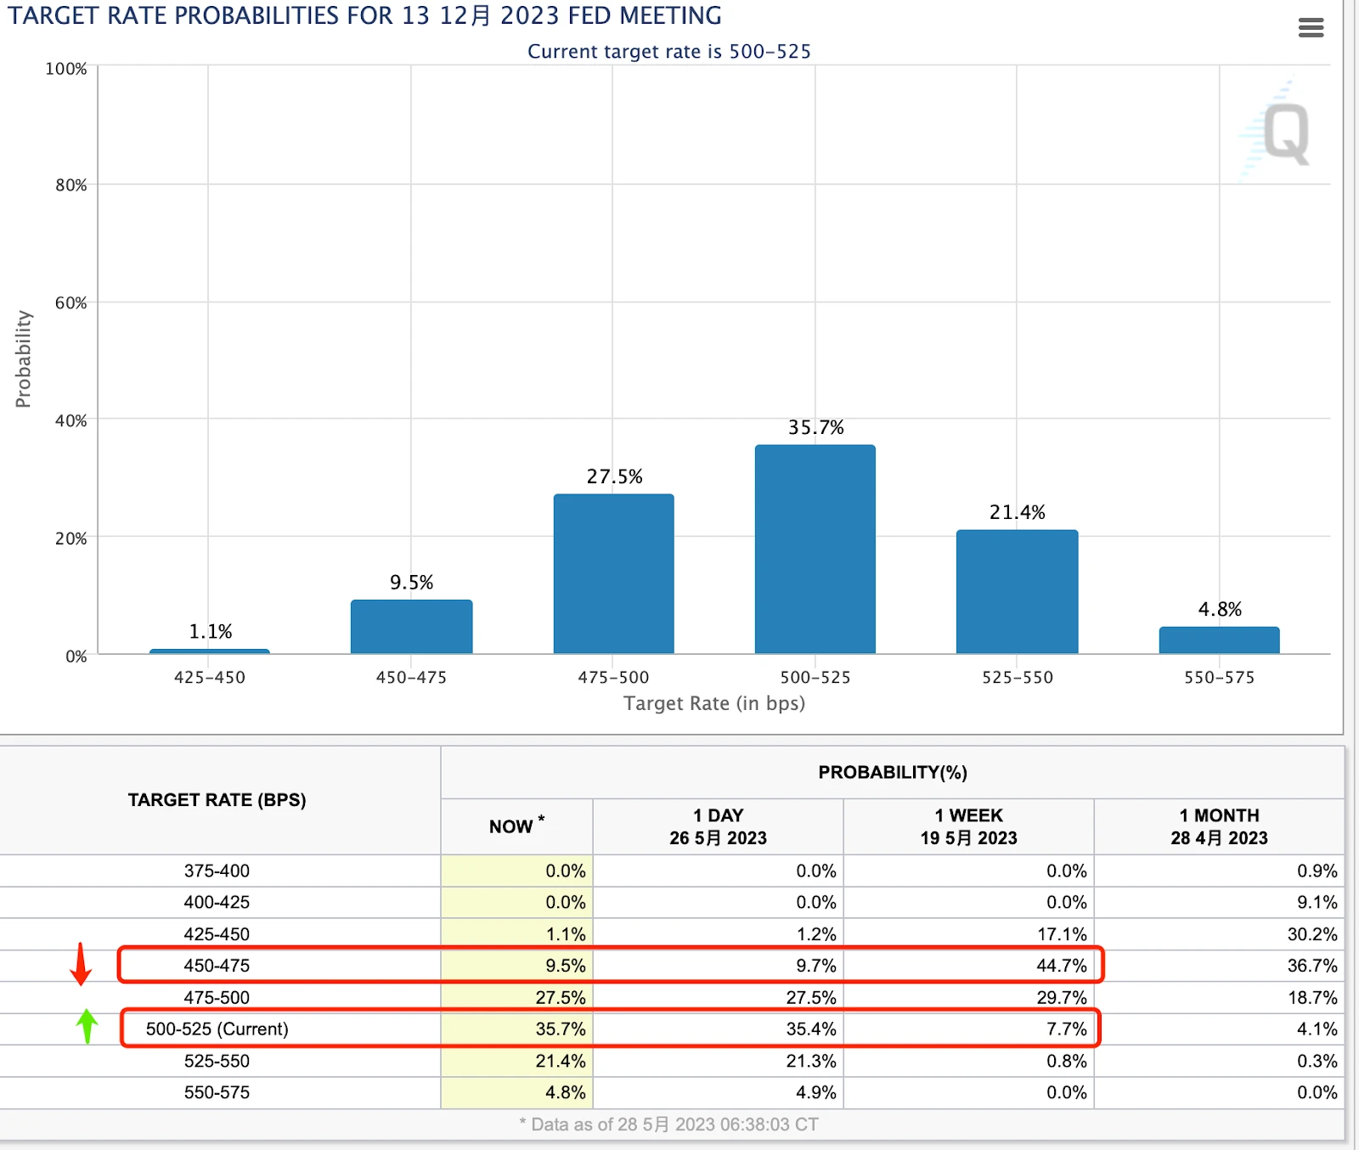The image size is (1359, 1150).
Task: Click the 35.7% NOW cell for 500-525
Action: pyautogui.click(x=516, y=1029)
